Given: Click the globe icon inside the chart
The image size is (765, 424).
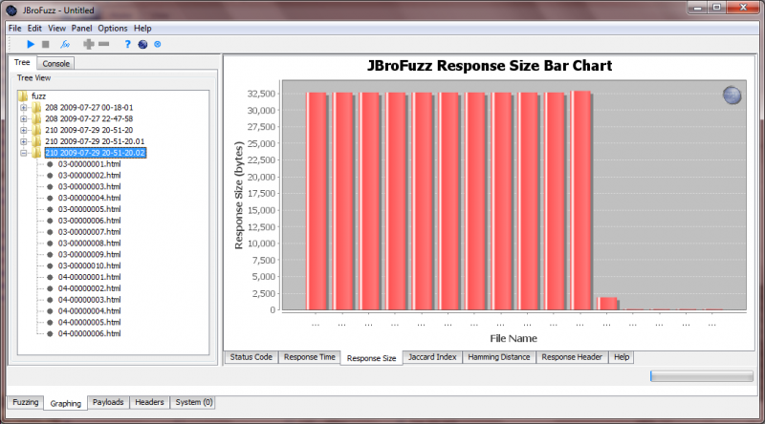Looking at the screenshot, I should (732, 95).
